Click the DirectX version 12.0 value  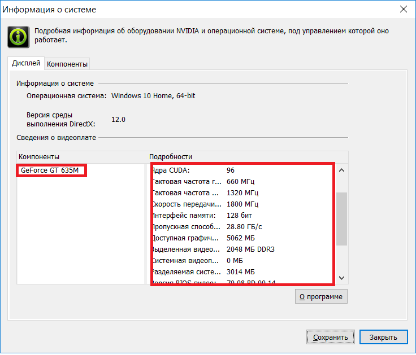(118, 120)
